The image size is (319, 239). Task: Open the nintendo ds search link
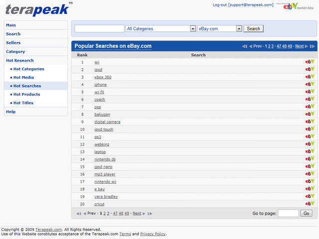click(x=105, y=159)
